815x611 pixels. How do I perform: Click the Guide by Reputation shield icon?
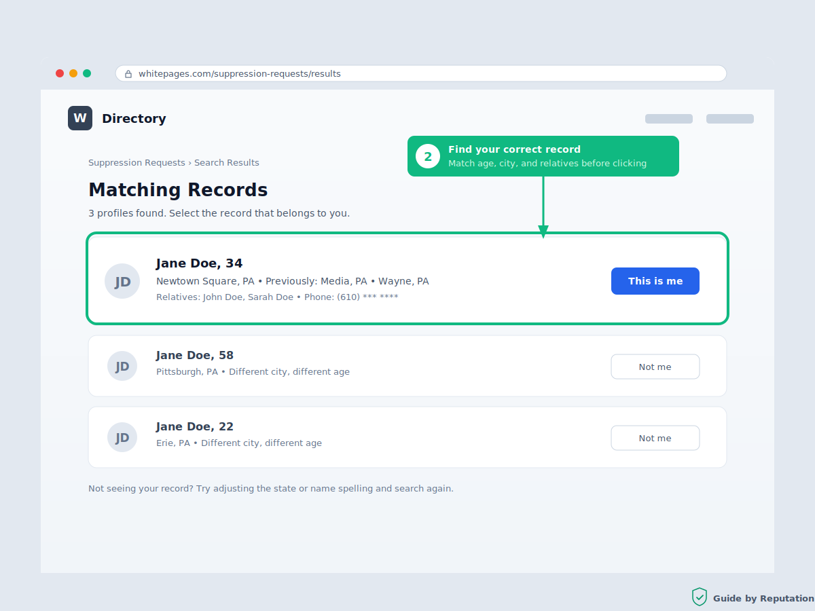click(x=700, y=597)
